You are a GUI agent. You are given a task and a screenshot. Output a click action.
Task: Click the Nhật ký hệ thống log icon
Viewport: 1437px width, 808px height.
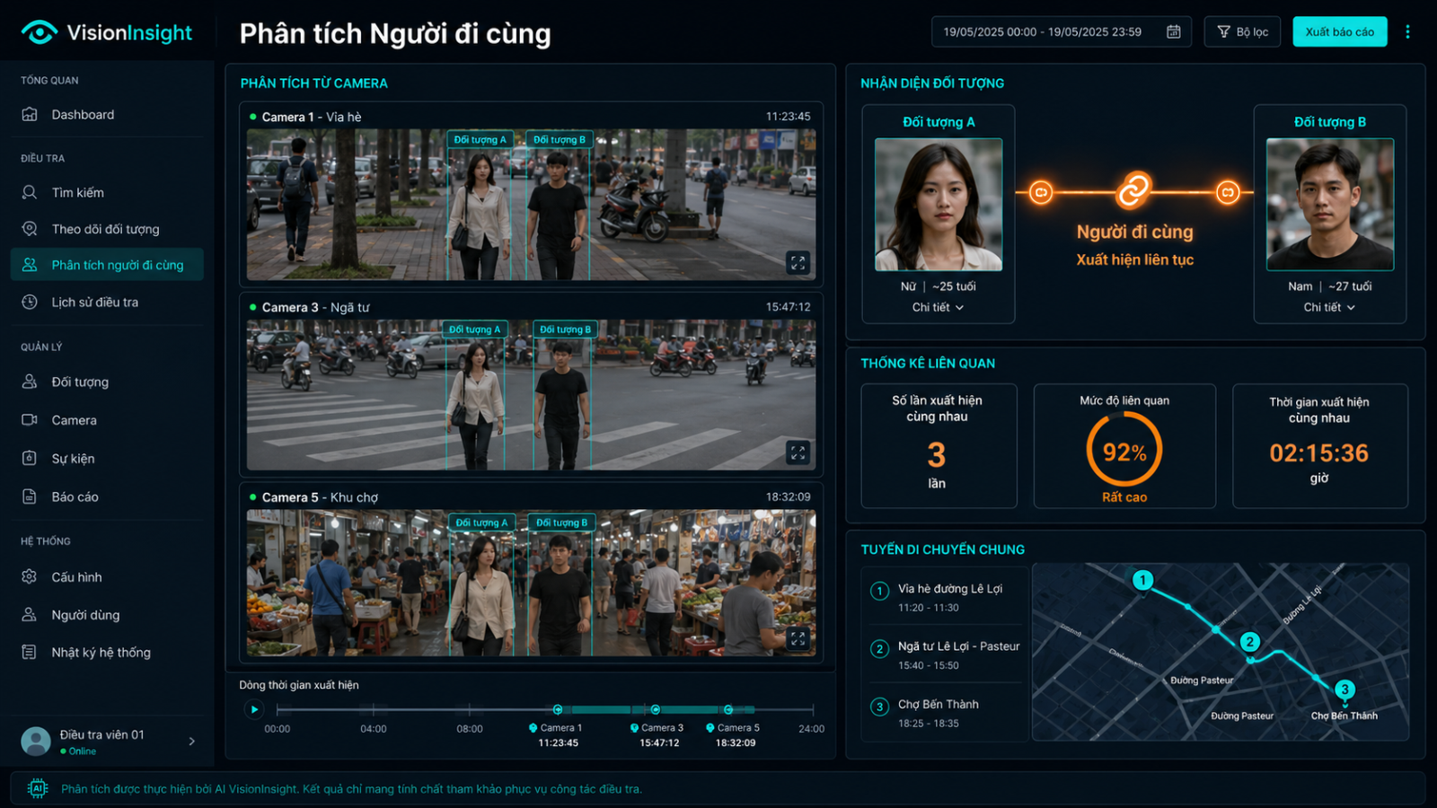30,652
